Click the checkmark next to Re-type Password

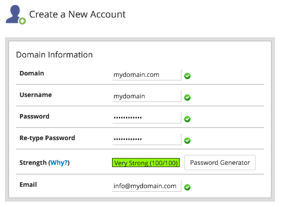tap(187, 141)
